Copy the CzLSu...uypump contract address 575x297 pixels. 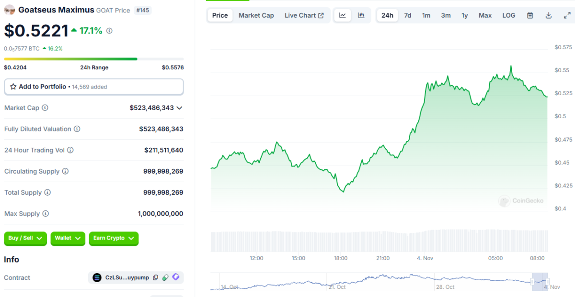tap(155, 277)
